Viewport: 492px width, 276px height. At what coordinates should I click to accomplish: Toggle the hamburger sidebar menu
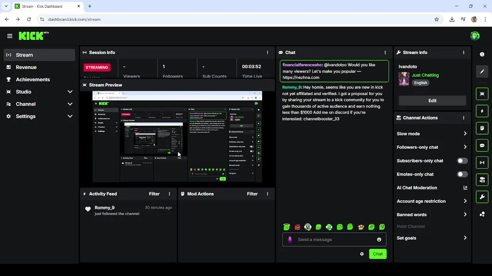[10, 36]
